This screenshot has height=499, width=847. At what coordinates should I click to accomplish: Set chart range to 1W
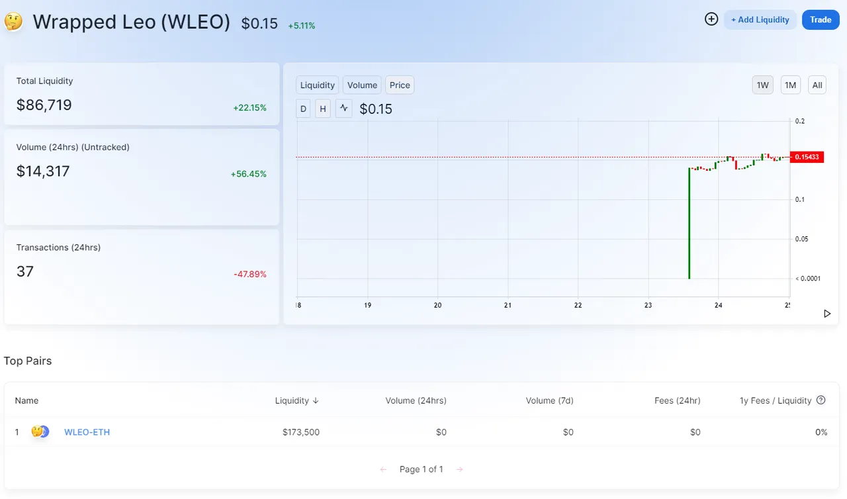coord(763,85)
